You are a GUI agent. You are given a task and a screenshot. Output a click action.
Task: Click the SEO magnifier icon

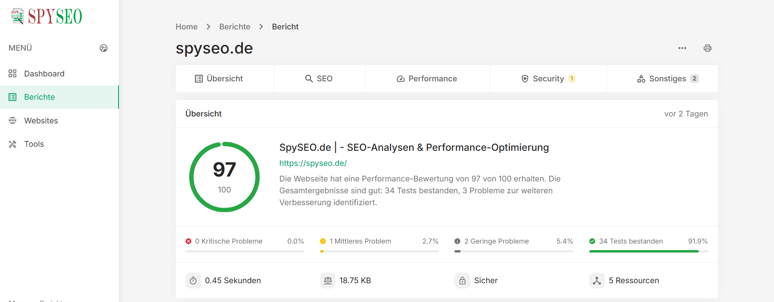coord(309,78)
